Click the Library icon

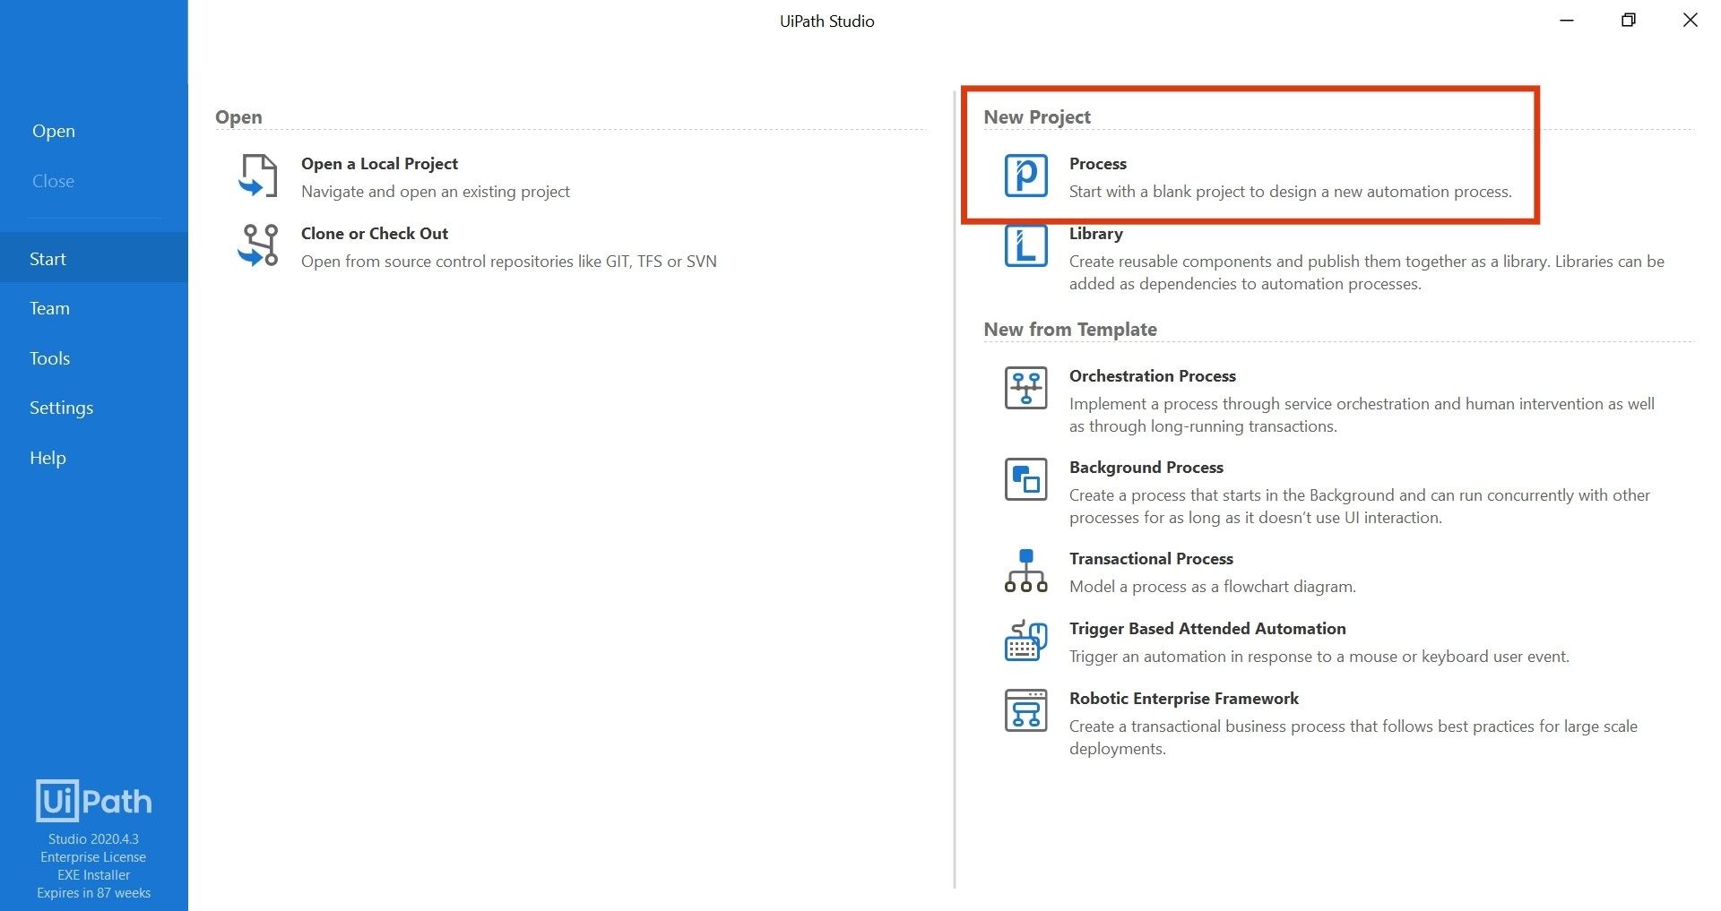[1025, 245]
